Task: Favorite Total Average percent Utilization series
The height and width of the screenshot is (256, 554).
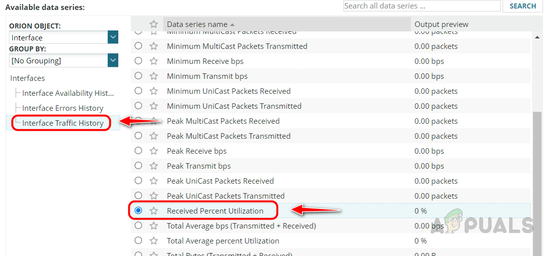Action: [154, 241]
